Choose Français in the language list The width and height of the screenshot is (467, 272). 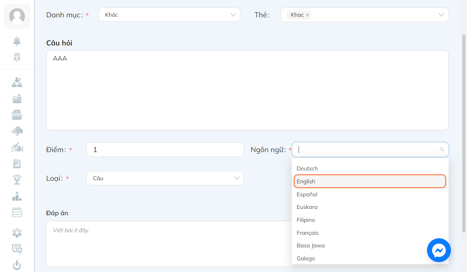point(370,233)
